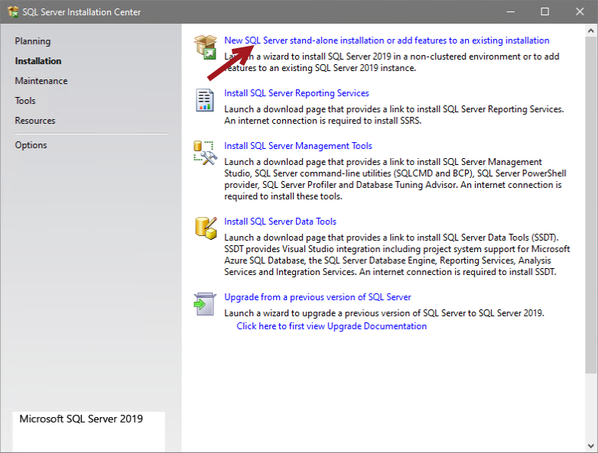Launch New SQL Server stand-alone installation link

[387, 40]
